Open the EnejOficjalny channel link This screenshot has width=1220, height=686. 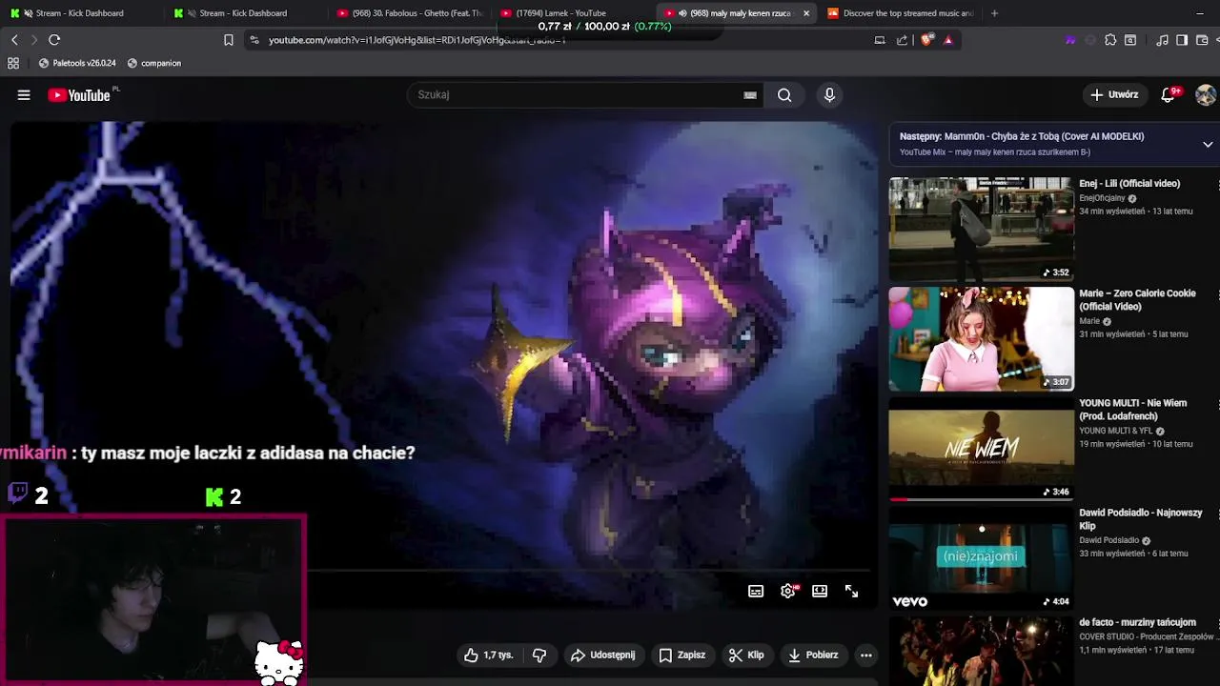pyautogui.click(x=1102, y=198)
